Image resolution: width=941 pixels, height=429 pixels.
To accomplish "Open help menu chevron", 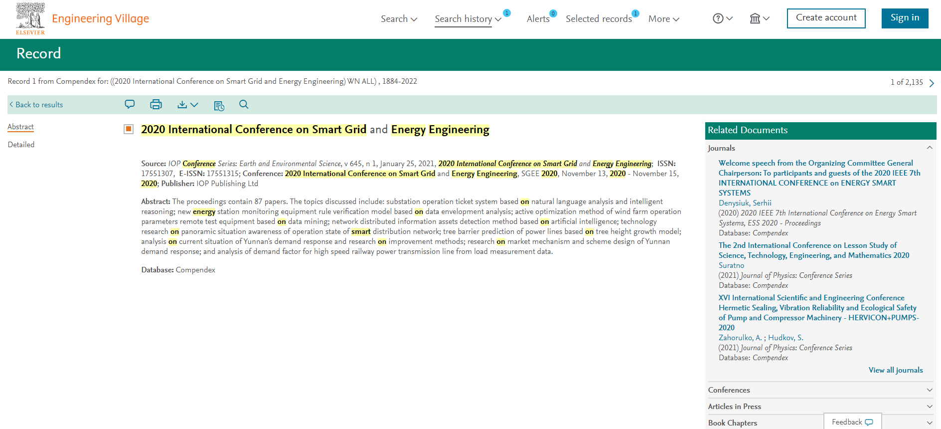I will (730, 18).
